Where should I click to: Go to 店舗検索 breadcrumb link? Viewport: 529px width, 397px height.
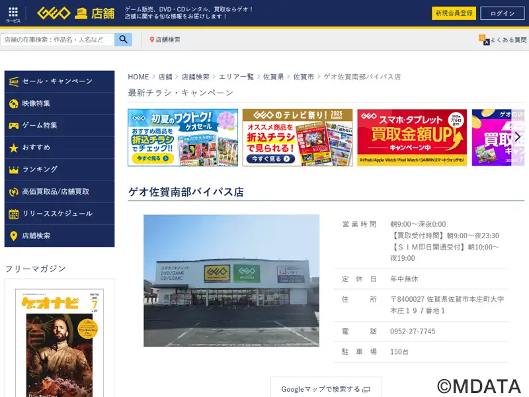click(x=195, y=77)
